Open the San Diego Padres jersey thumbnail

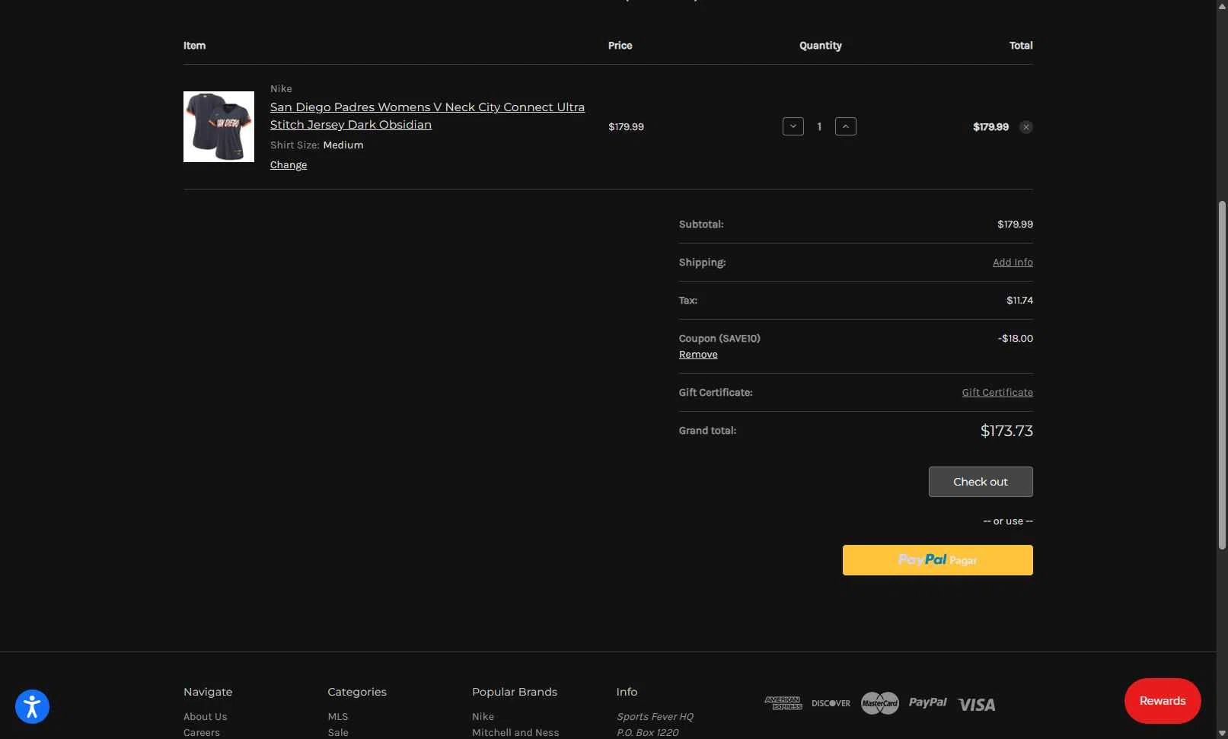coord(218,126)
